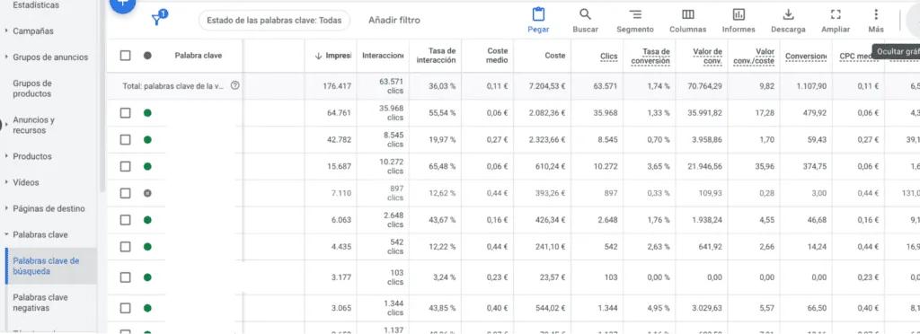Click the help icon beside Total row
This screenshot has height=334, width=920.
pyautogui.click(x=235, y=85)
